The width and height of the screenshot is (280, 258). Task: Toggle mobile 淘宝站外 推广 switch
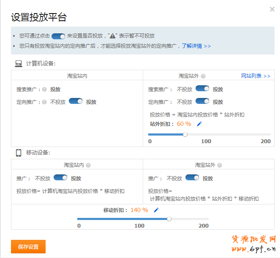click(192, 178)
